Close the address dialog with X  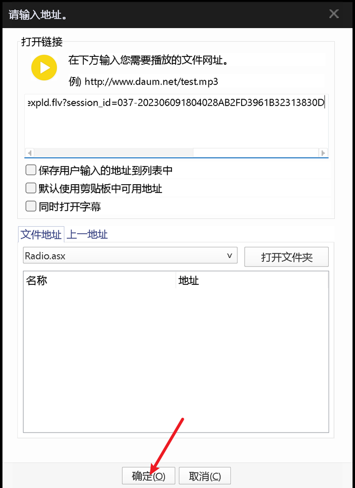[x=334, y=14]
